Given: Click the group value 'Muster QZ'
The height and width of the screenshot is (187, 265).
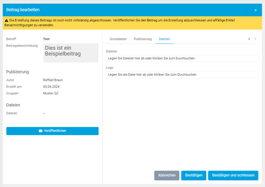Looking at the screenshot, I should tap(50, 93).
